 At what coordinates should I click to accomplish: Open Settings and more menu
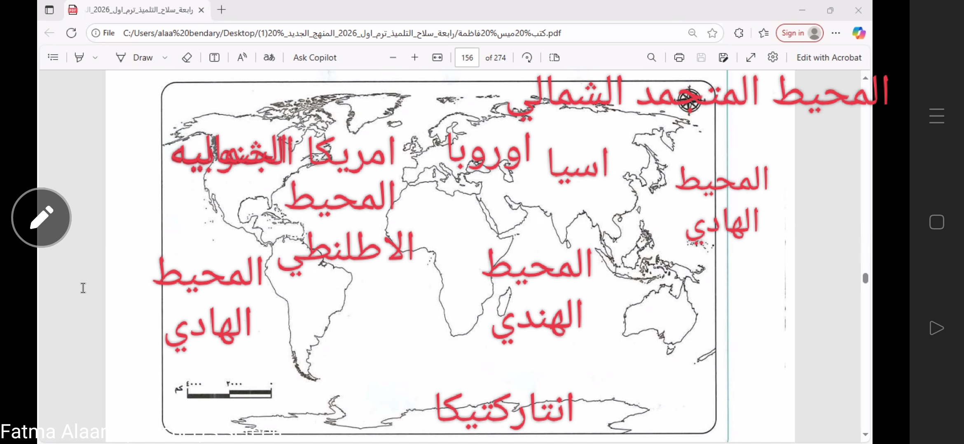pyautogui.click(x=836, y=33)
